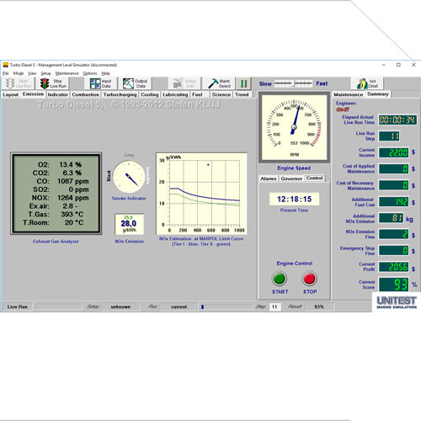This screenshot has height=421, width=421.
Task: Open the Setup menu
Action: 45,73
